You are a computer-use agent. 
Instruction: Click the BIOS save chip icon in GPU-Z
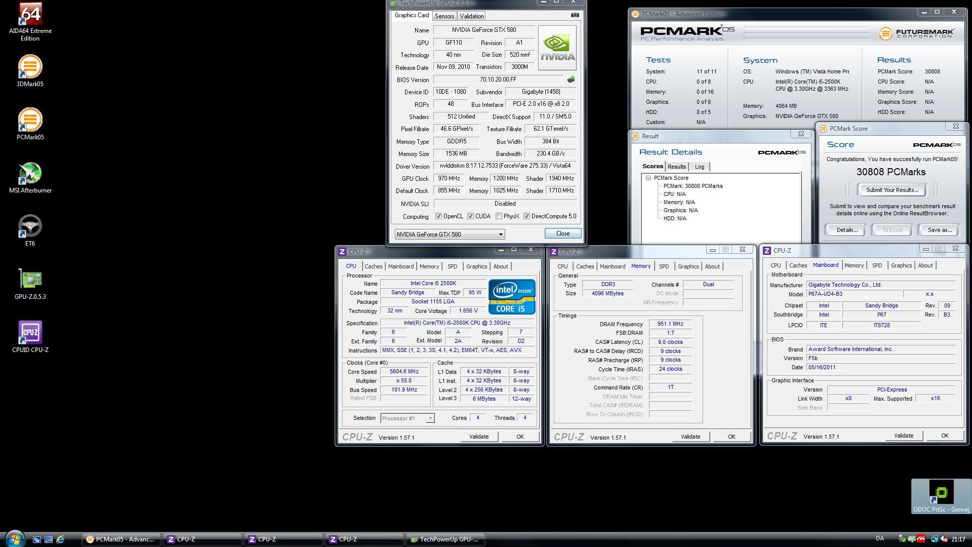pos(571,80)
